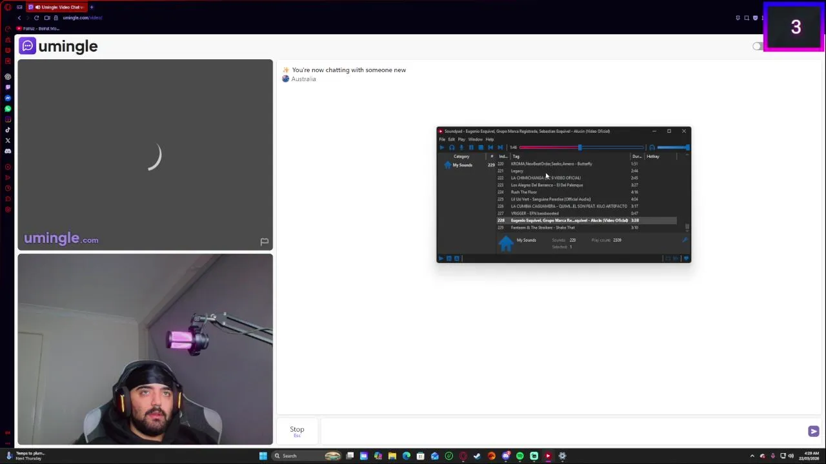Skip to previous sound in Soundpad
826x464 pixels.
coord(490,148)
